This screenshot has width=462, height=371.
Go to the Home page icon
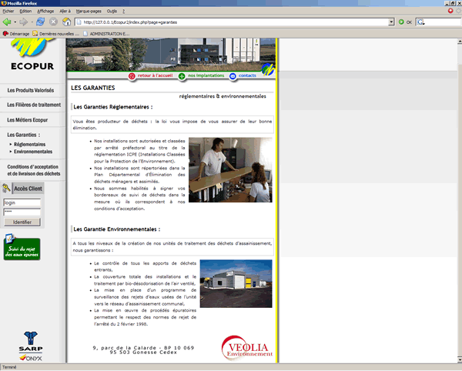pos(66,22)
